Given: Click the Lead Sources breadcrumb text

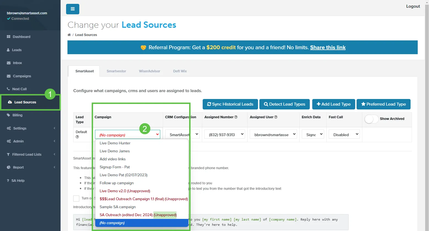Looking at the screenshot, I should (86, 35).
